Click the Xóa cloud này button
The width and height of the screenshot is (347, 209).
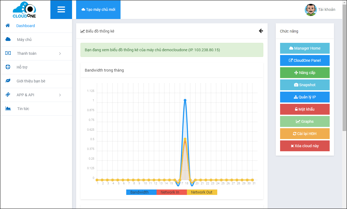(305, 146)
